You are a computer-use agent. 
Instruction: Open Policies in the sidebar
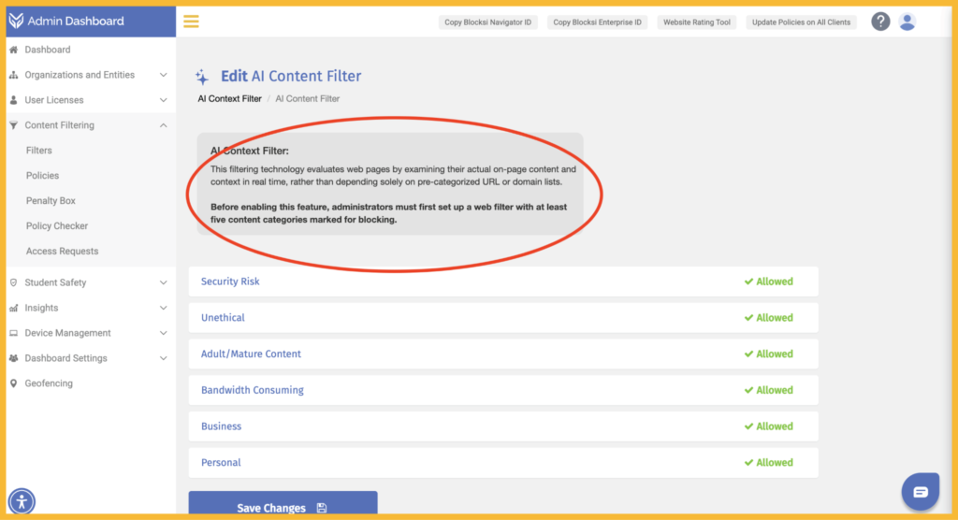(42, 176)
